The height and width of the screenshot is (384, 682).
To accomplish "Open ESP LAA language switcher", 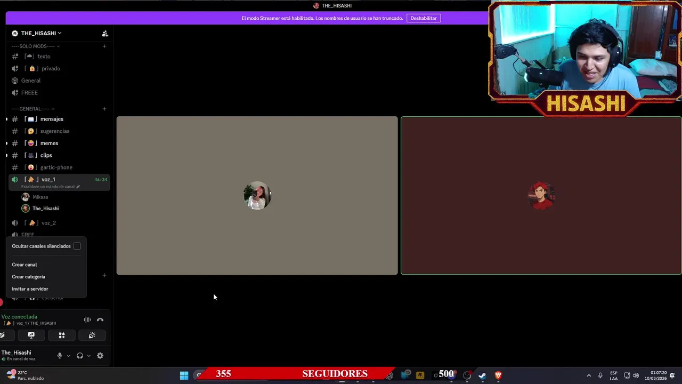I will point(614,375).
